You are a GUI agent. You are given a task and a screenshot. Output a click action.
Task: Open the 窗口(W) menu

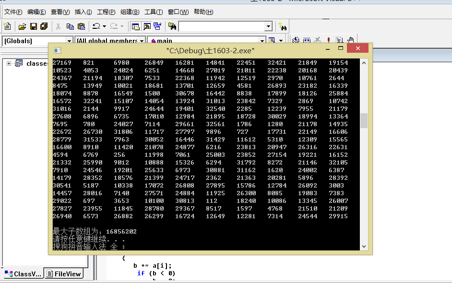178,12
